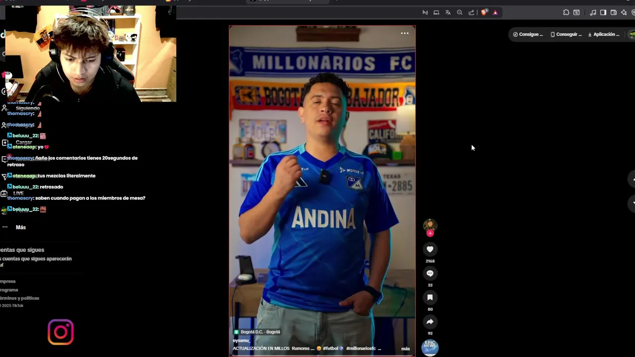Click ateneaap 'yo' chat message
The width and height of the screenshot is (635, 357).
point(28,147)
